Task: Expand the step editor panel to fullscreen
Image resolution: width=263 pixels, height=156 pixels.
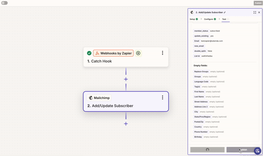Action: coord(255,12)
